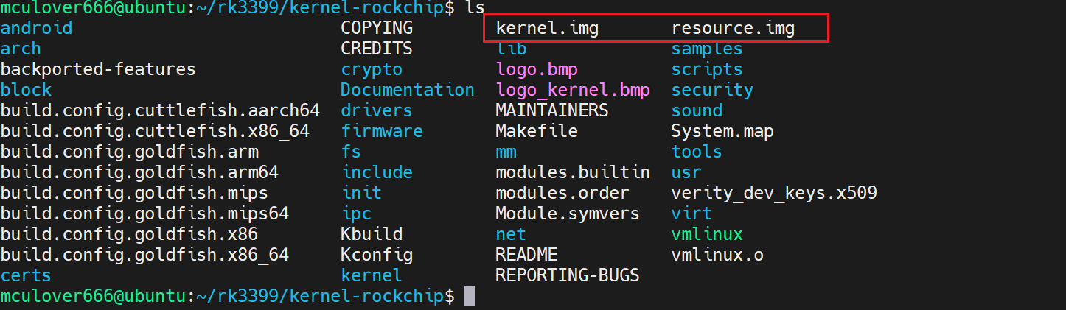
Task: Click the tools directory name
Action: tap(697, 152)
